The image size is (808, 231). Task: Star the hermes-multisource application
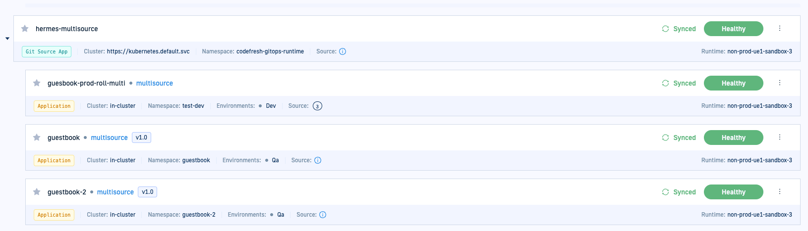click(25, 29)
